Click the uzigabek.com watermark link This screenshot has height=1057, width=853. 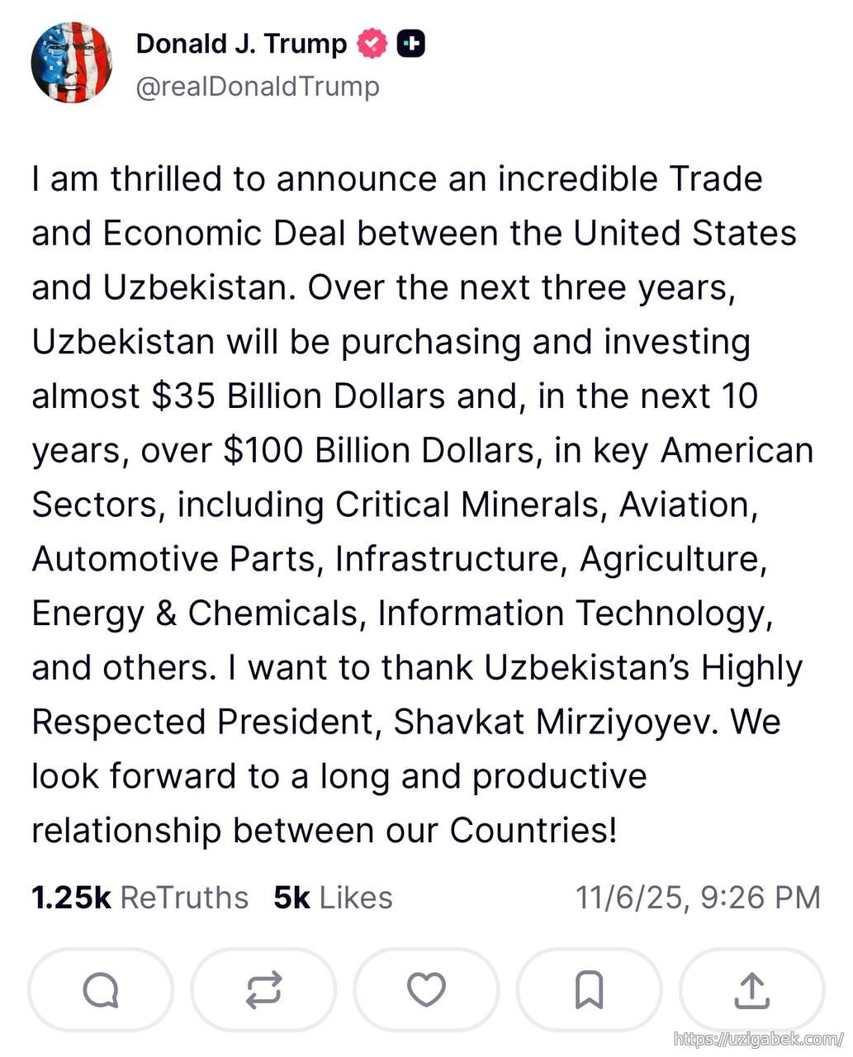click(x=758, y=1040)
